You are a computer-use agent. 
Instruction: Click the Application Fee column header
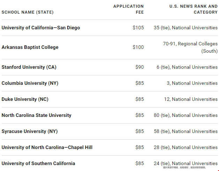point(128,9)
